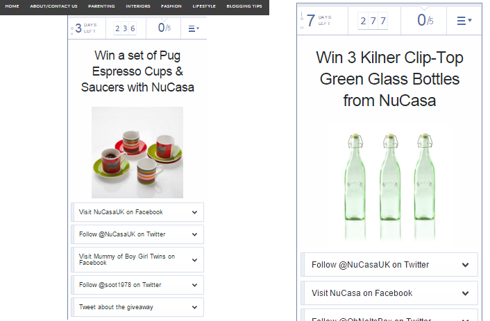490x321 pixels.
Task: Expand Visit Mummy of Boy Girl Twins entry
Action: pos(137,260)
